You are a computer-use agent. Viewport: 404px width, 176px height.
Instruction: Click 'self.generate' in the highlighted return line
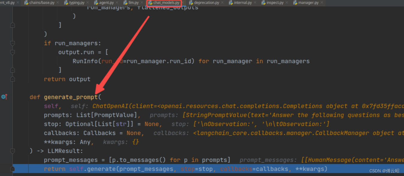(x=92, y=169)
